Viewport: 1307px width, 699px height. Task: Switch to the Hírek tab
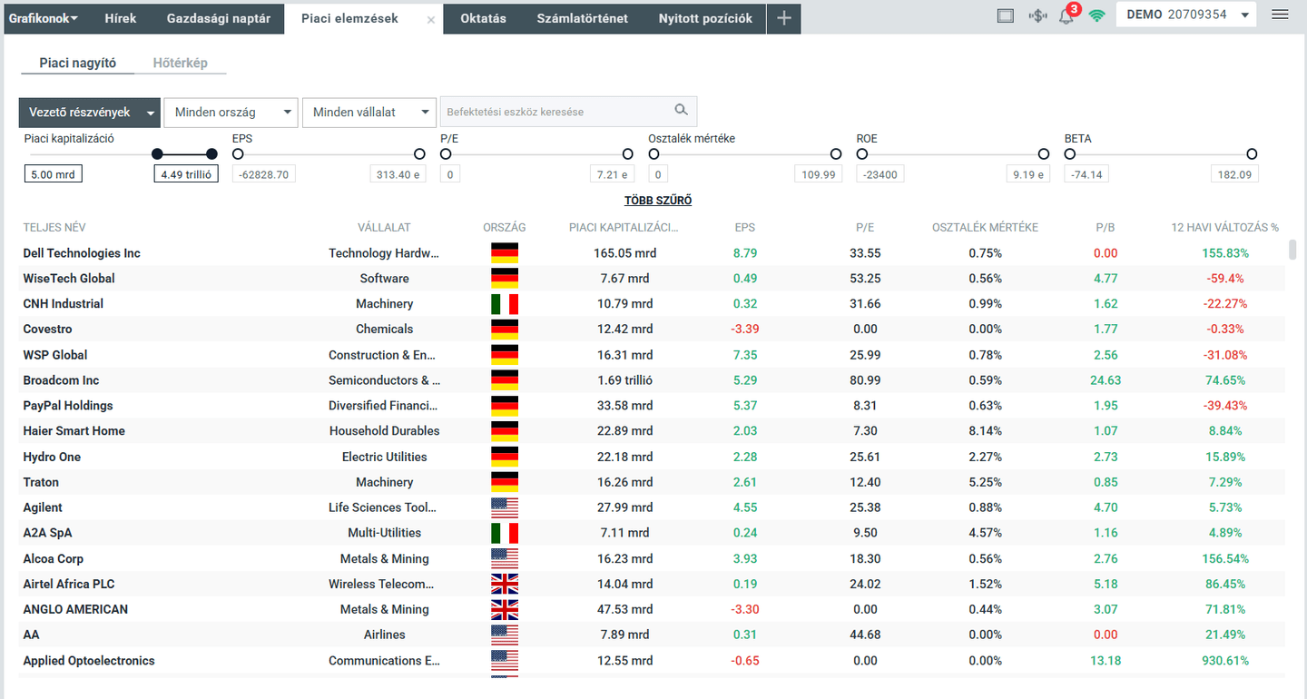click(x=121, y=18)
